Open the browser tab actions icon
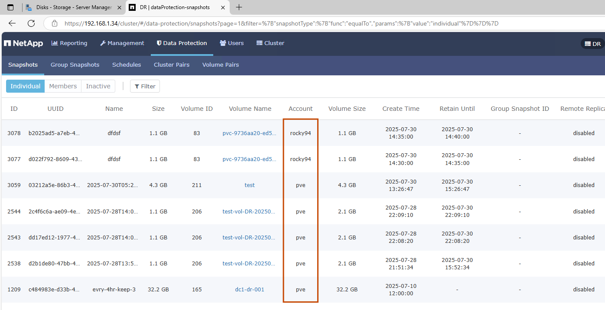The image size is (605, 310). point(11,7)
